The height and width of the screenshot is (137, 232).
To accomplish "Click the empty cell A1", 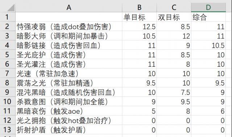I will point(69,17).
